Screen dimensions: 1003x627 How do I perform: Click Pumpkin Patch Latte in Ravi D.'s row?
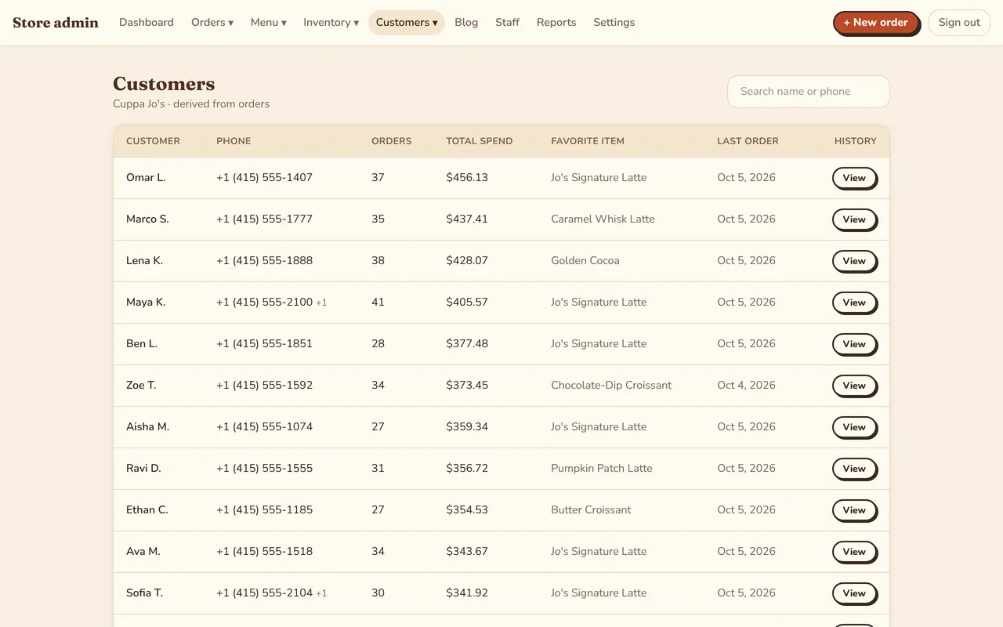click(602, 469)
